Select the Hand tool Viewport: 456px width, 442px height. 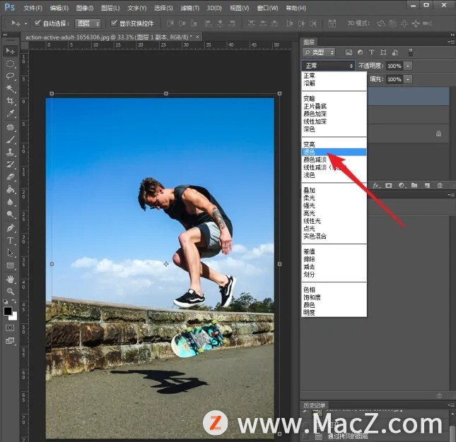[x=11, y=279]
